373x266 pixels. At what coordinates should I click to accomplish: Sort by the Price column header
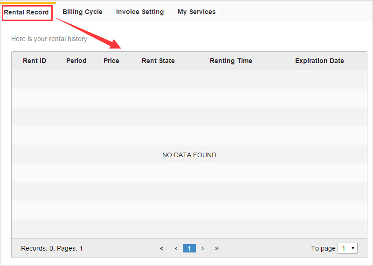(x=111, y=61)
